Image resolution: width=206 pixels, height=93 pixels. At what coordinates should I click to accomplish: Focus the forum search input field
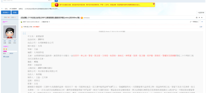[x=25, y=1]
